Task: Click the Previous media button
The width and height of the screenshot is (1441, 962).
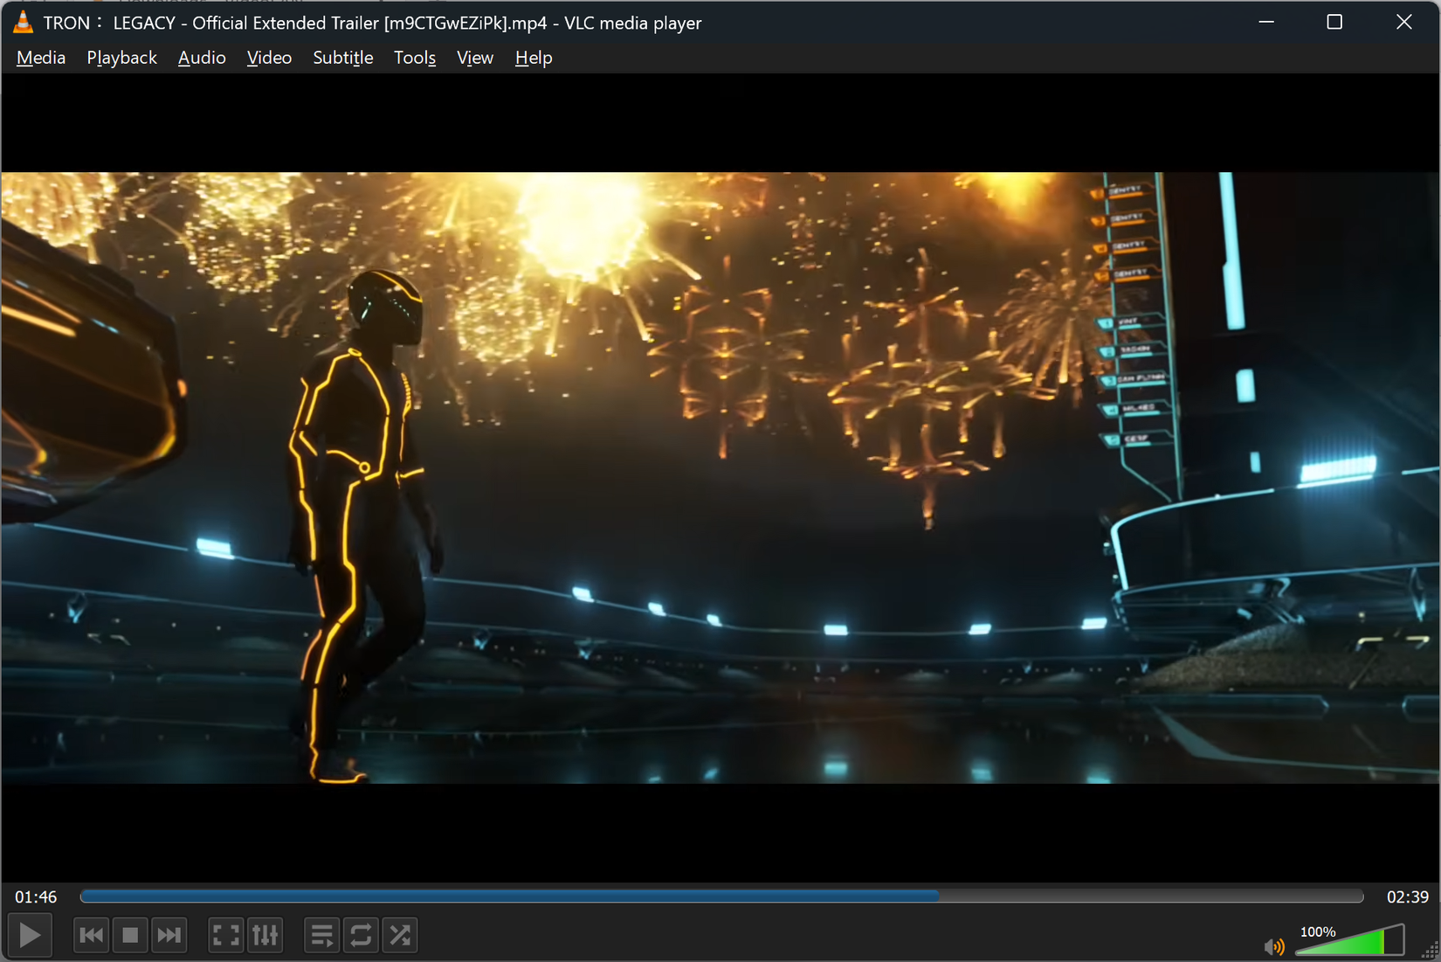Action: [91, 936]
